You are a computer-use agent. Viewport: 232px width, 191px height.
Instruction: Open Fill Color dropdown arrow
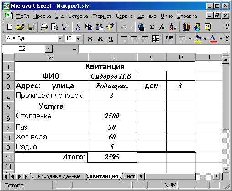click(205, 39)
